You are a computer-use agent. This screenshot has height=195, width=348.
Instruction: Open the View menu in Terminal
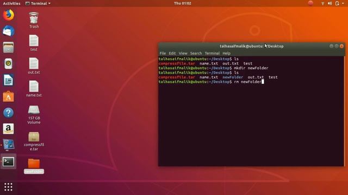pyautogui.click(x=183, y=53)
